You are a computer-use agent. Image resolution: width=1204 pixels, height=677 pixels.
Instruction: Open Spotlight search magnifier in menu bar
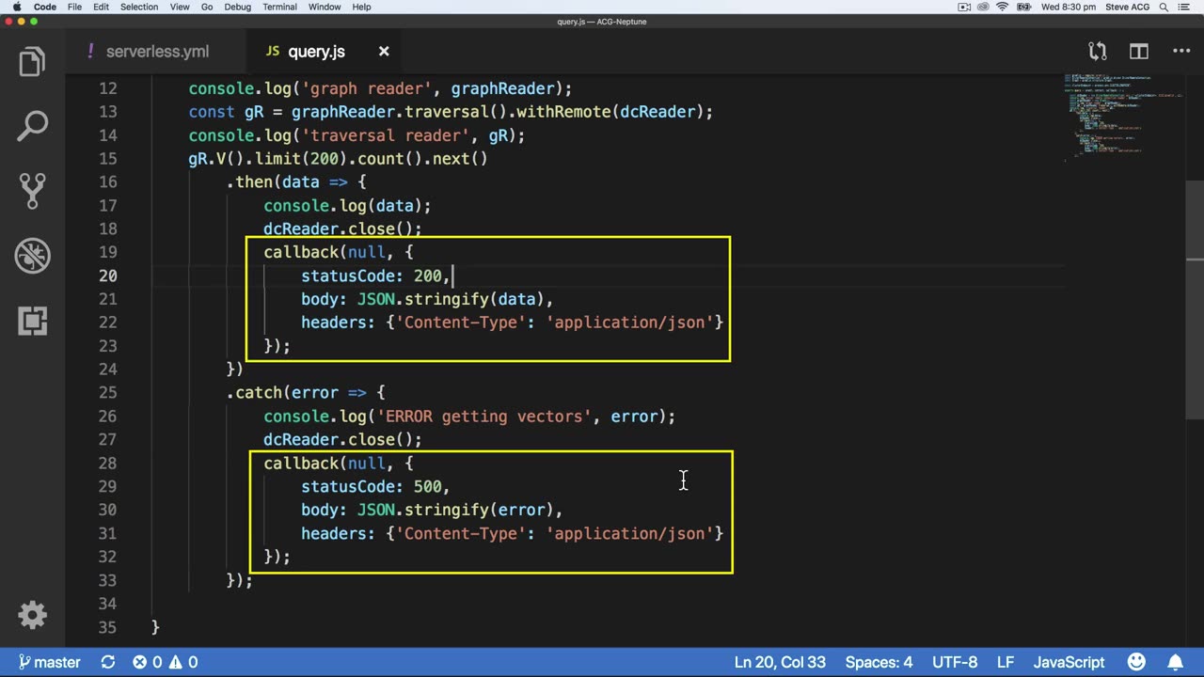click(1164, 7)
